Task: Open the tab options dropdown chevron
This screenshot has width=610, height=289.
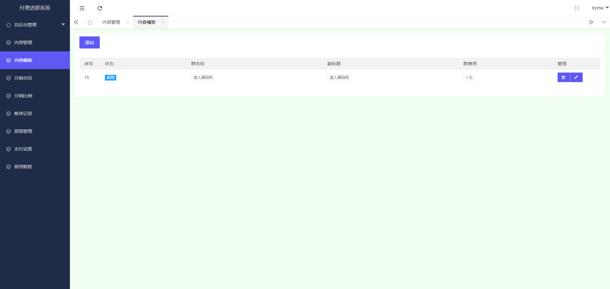Action: click(x=604, y=22)
